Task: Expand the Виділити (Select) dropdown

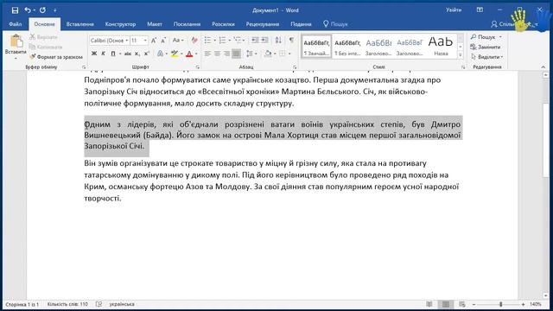Action: [487, 57]
